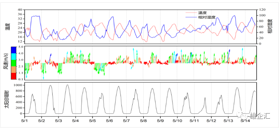Click the red segment of the wind speed color bar
This screenshot has height=128, width=279.
(x=14, y=76)
